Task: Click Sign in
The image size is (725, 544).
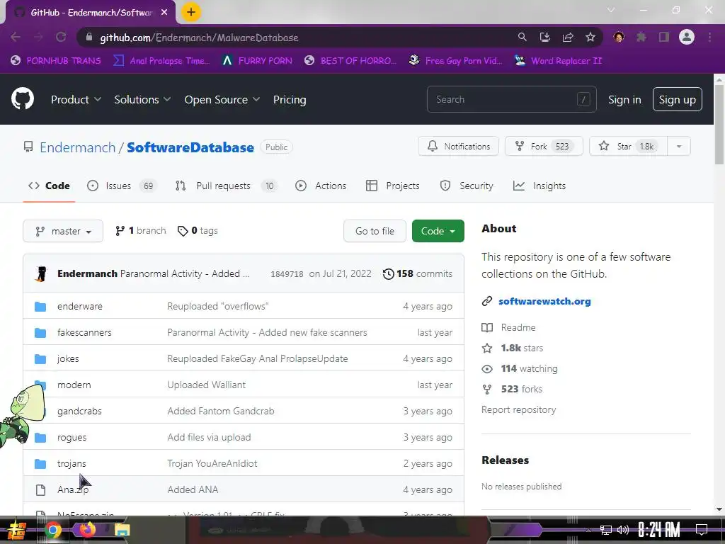Action: [x=624, y=99]
